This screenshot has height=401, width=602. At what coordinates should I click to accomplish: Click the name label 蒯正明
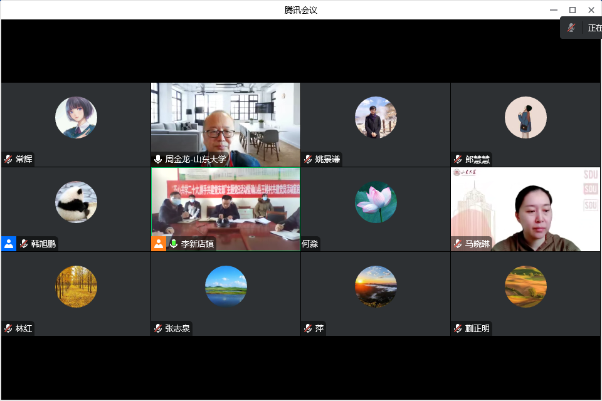[477, 328]
